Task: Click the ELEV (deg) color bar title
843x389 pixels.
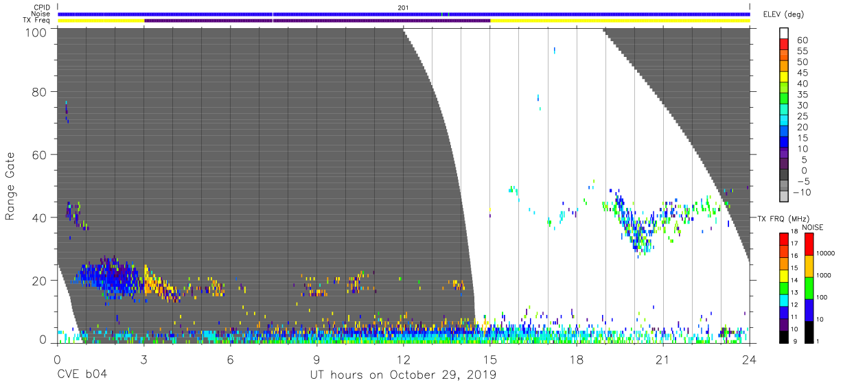Action: tap(783, 14)
